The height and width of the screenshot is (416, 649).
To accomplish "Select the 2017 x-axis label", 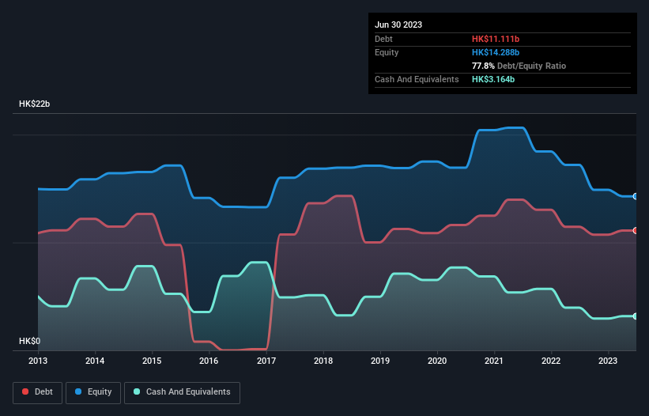I will click(x=266, y=361).
